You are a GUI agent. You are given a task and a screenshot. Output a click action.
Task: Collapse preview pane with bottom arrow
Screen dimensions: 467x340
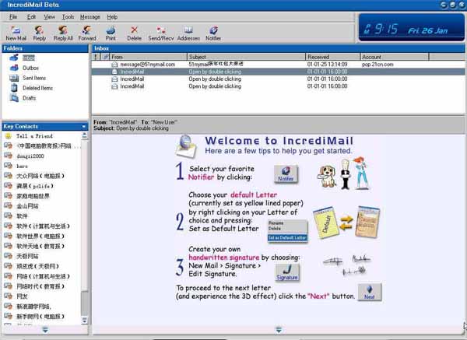point(279,330)
